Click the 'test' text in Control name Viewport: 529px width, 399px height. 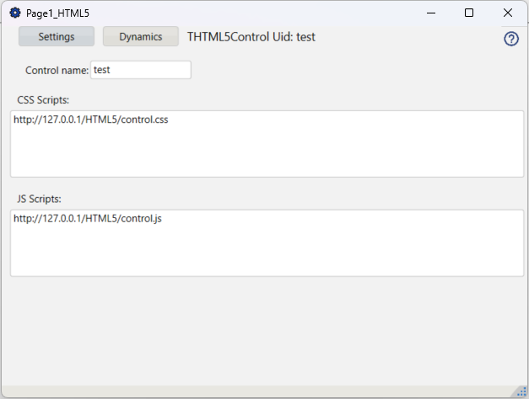tap(102, 70)
